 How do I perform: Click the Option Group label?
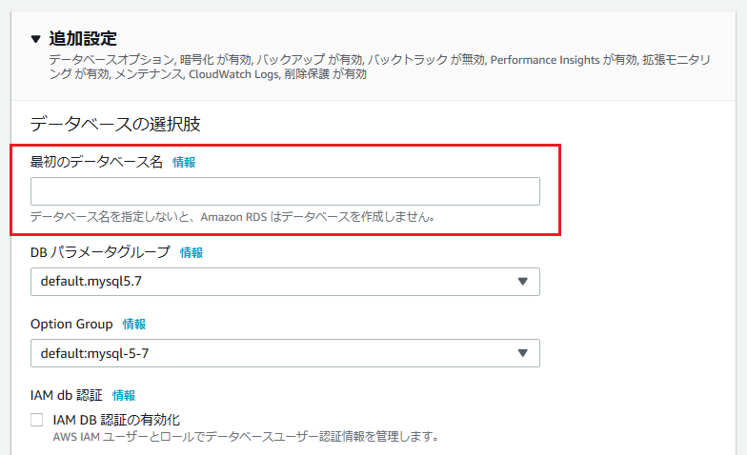pos(71,324)
